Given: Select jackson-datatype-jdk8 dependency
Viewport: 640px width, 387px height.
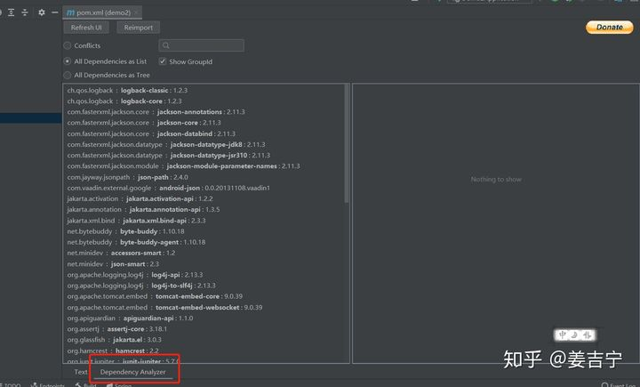Looking at the screenshot, I should tap(166, 144).
